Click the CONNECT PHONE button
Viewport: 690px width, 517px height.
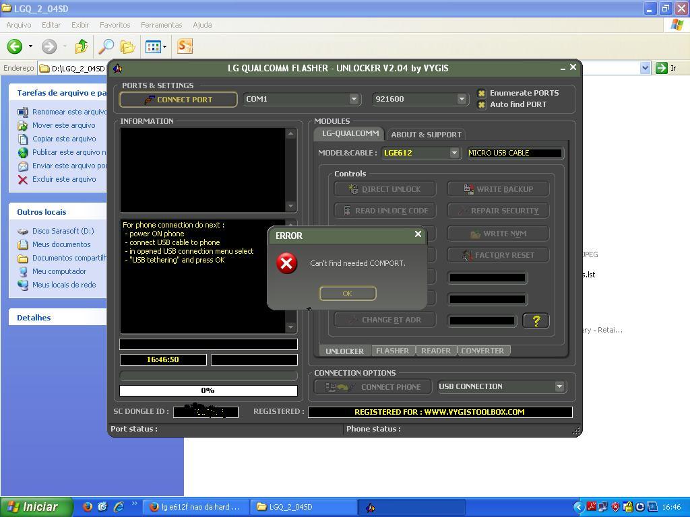[x=373, y=387]
